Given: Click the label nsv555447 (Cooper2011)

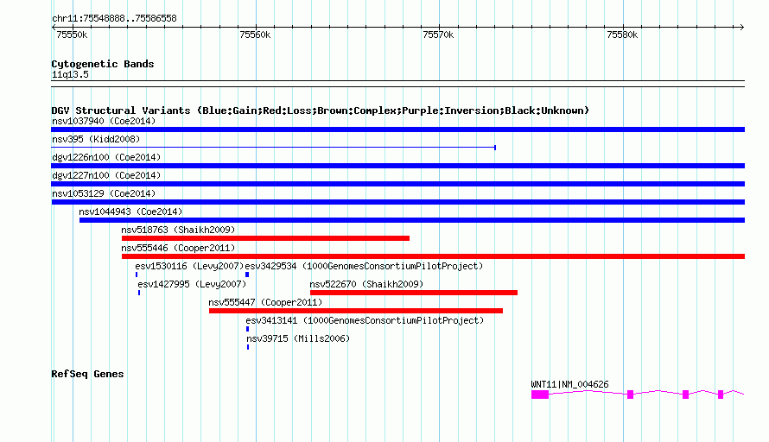Looking at the screenshot, I should coord(265,302).
